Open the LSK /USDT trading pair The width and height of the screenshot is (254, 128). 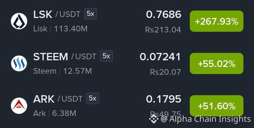click(57, 14)
